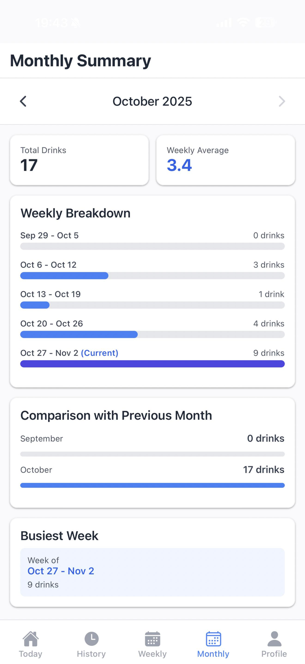The image size is (305, 664).
Task: Tap October 2025 to change month
Action: (x=152, y=101)
